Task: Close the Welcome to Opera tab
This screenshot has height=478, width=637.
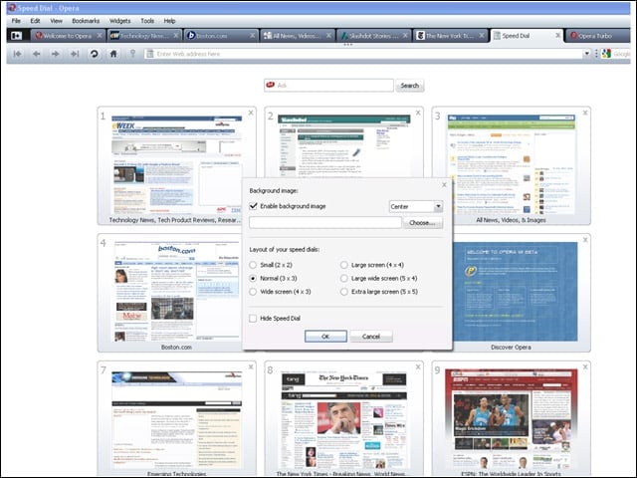Action: coord(100,36)
